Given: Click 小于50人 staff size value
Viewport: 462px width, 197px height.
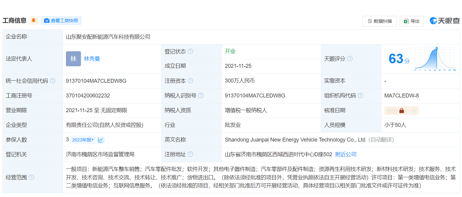Looking at the screenshot, I should point(395,125).
